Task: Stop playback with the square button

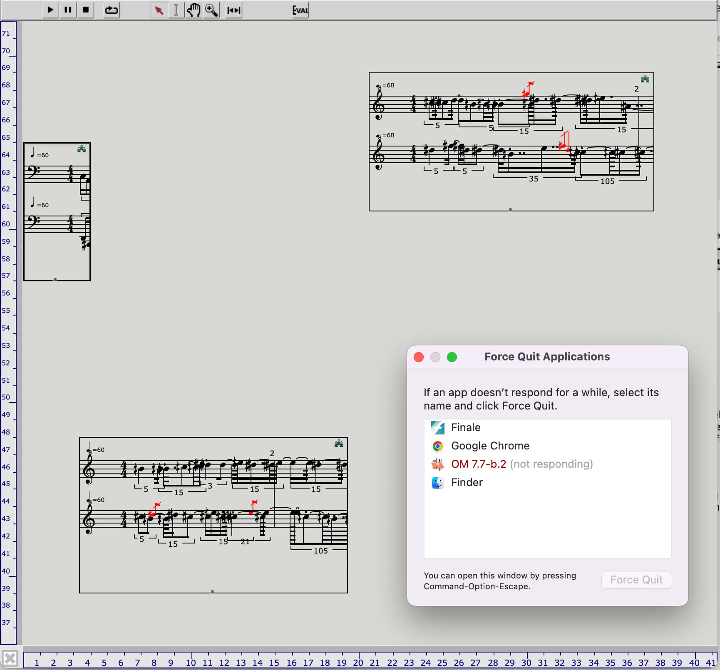Action: point(86,10)
